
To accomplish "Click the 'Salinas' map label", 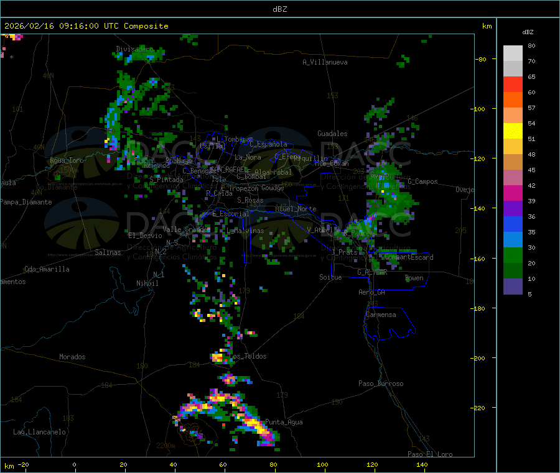I will pos(108,252).
